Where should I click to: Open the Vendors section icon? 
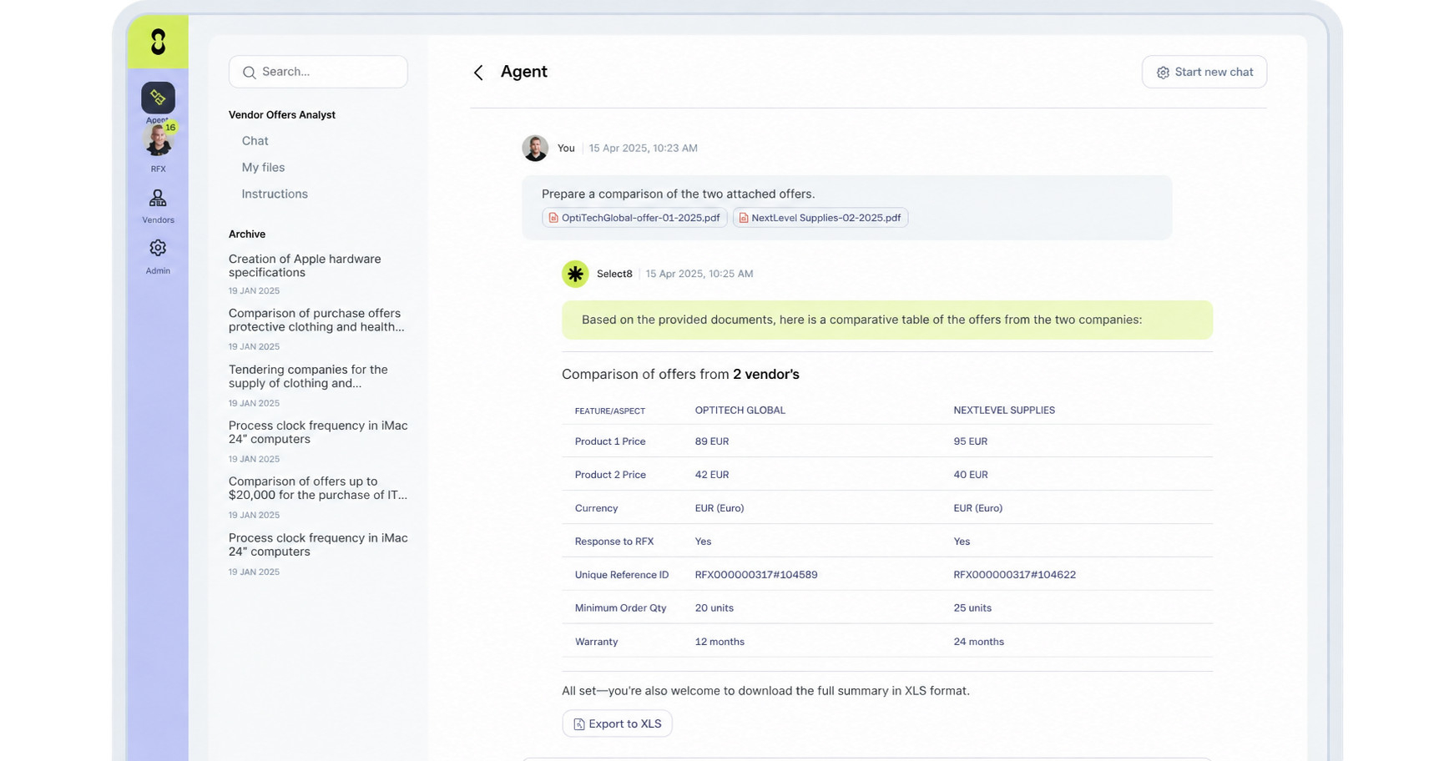[x=158, y=198]
